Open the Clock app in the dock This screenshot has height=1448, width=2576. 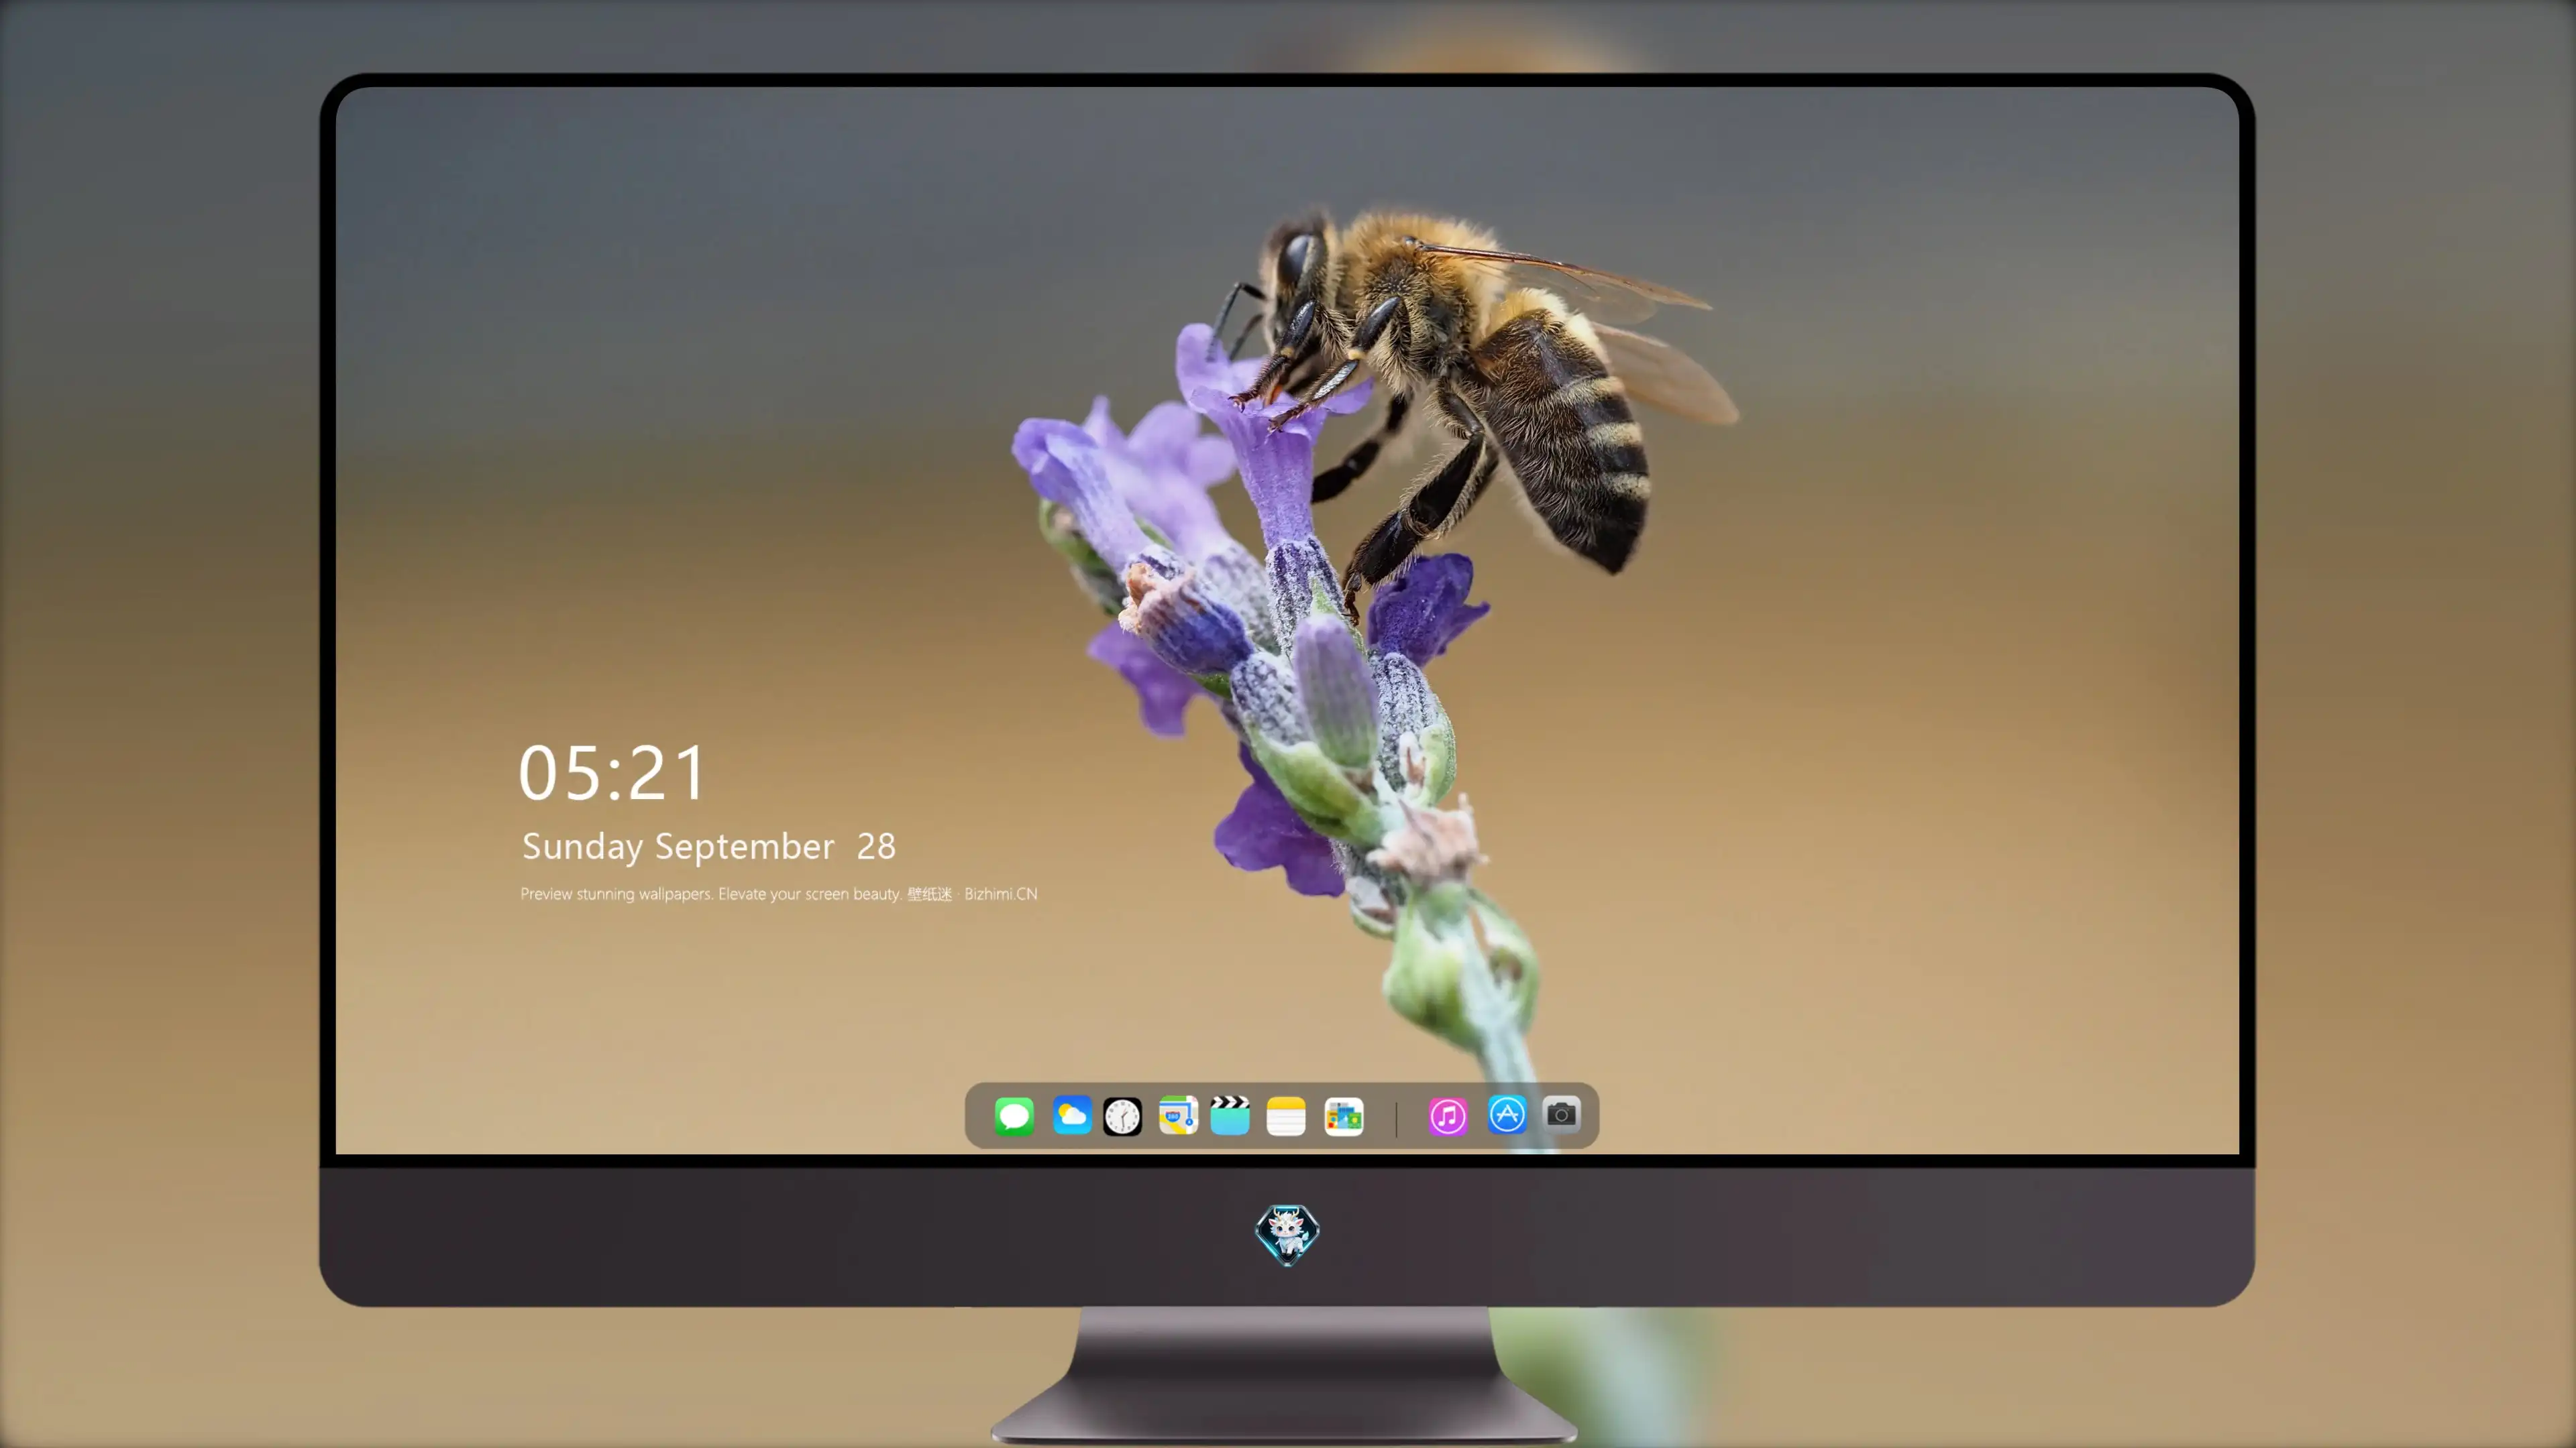coord(1122,1116)
